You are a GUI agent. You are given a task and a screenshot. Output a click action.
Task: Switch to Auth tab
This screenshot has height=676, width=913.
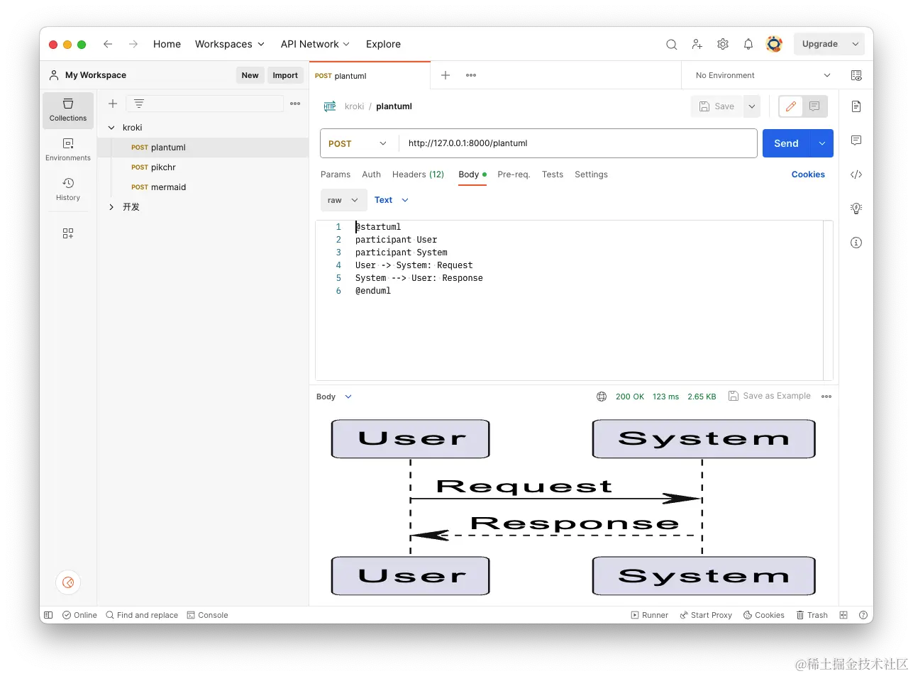click(371, 174)
